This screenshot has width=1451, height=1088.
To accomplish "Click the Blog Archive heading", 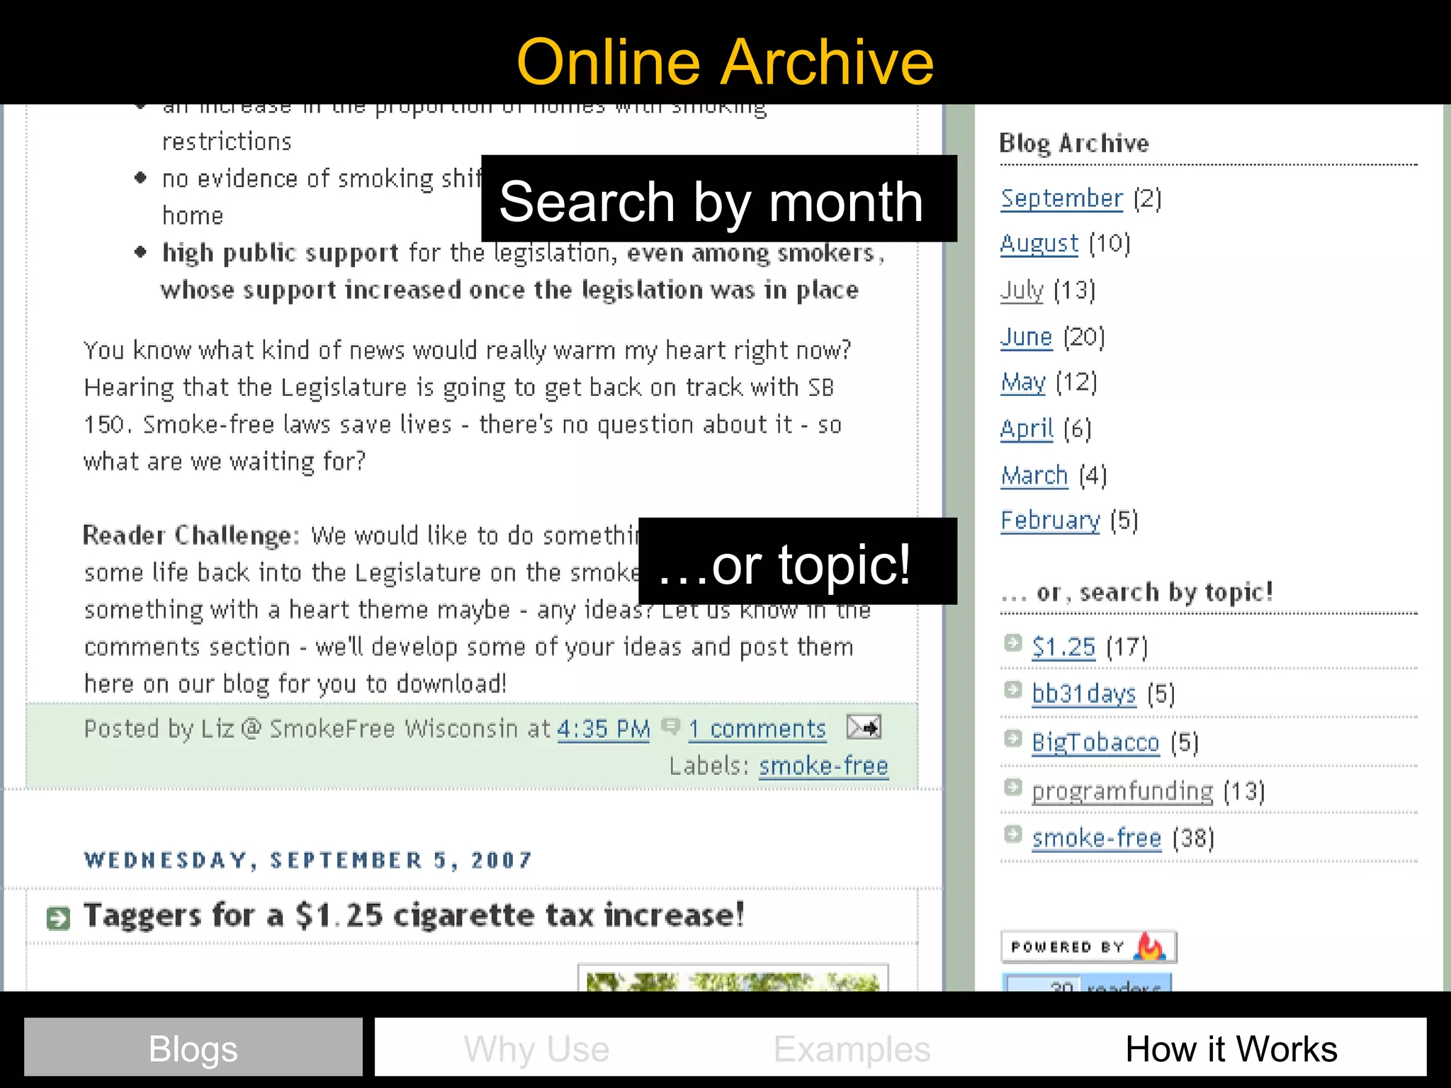I will 1074,143.
